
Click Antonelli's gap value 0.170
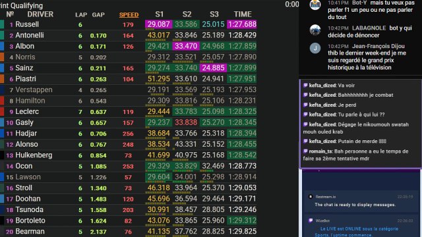98,36
